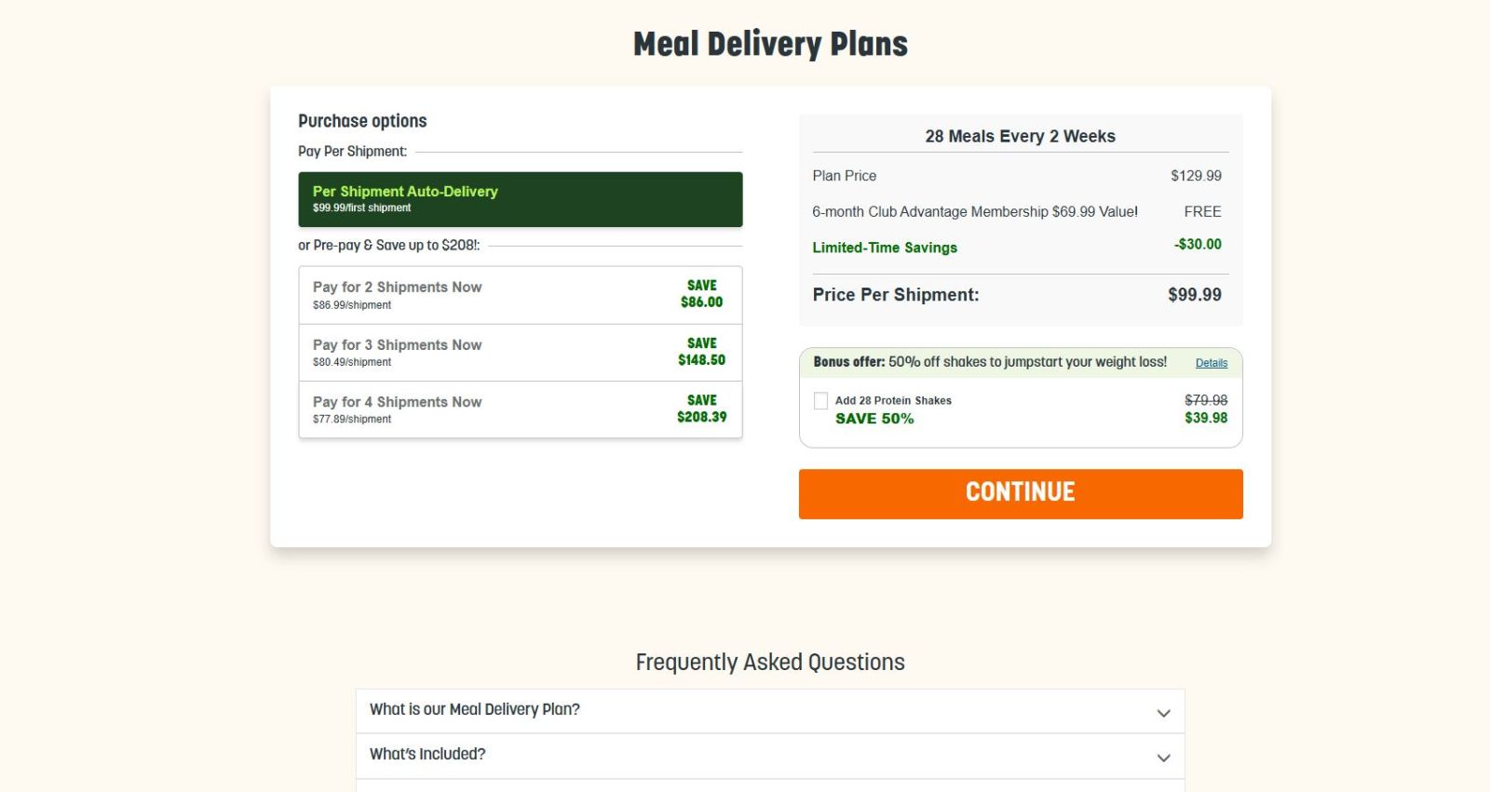Choose Pay for 3 Shipments Now

(x=521, y=353)
